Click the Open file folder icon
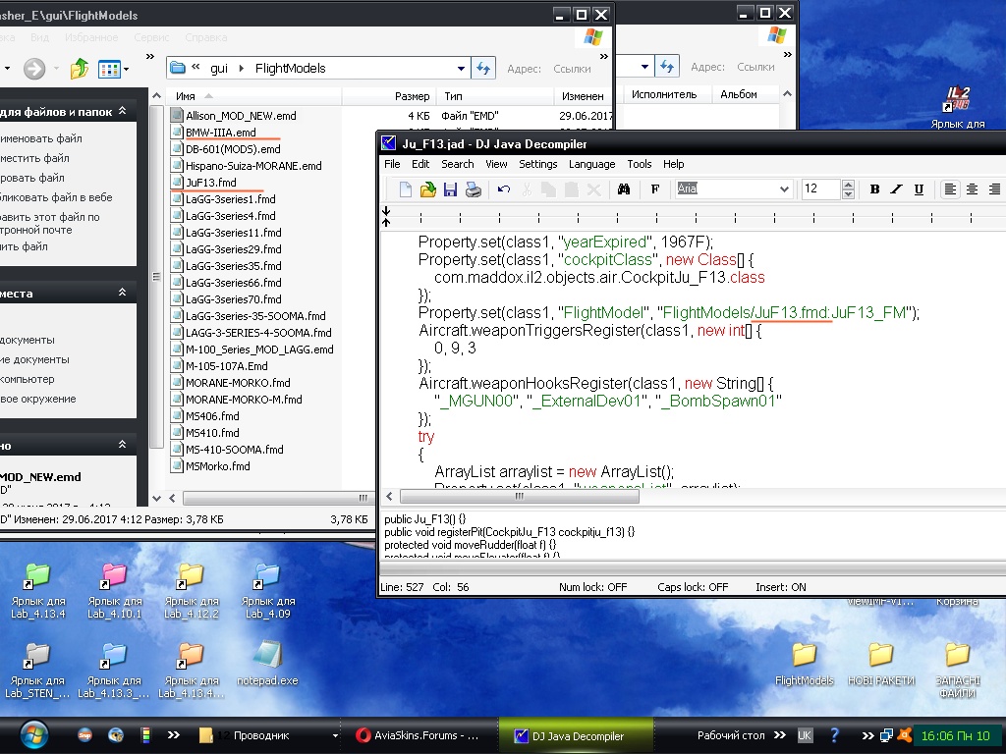This screenshot has height=754, width=1006. (428, 189)
